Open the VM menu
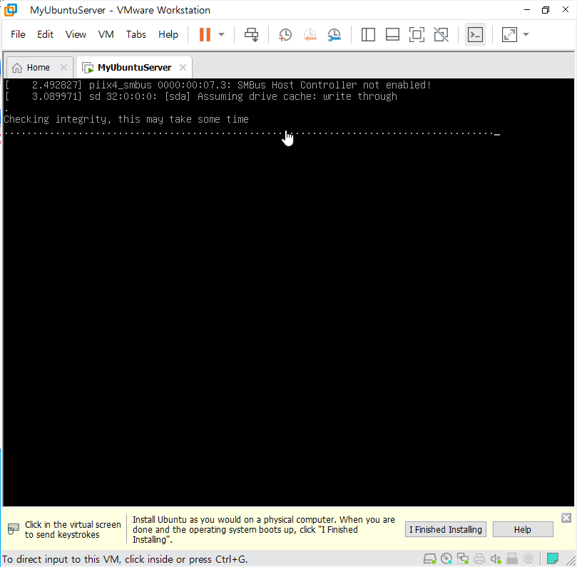Screen dimensions: 577x567 [x=106, y=34]
